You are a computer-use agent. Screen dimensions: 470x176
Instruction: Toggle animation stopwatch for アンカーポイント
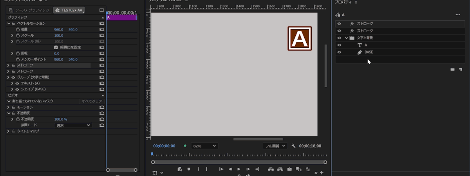(x=18, y=59)
